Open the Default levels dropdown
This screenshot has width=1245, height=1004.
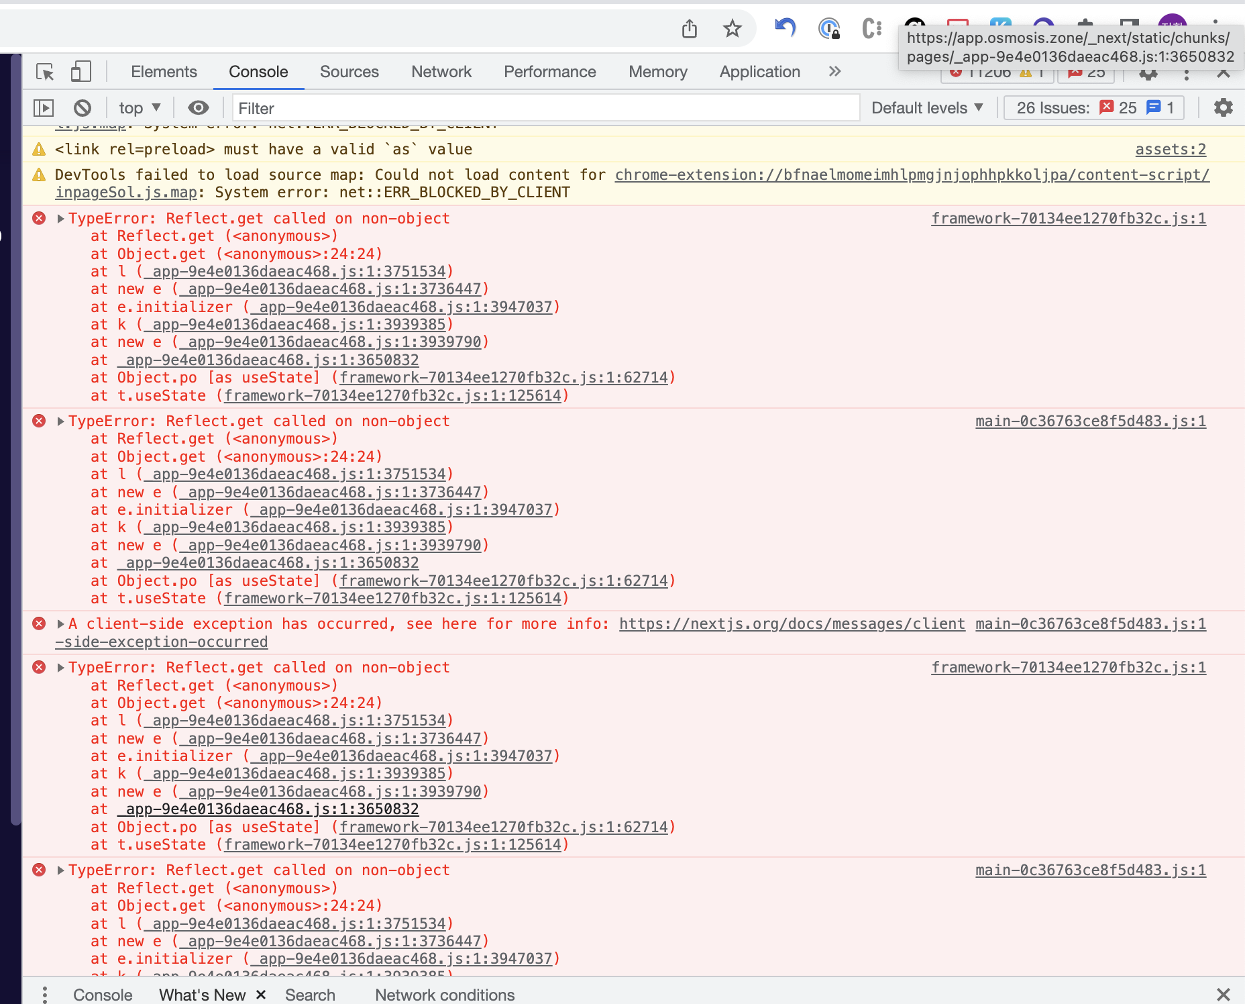926,107
